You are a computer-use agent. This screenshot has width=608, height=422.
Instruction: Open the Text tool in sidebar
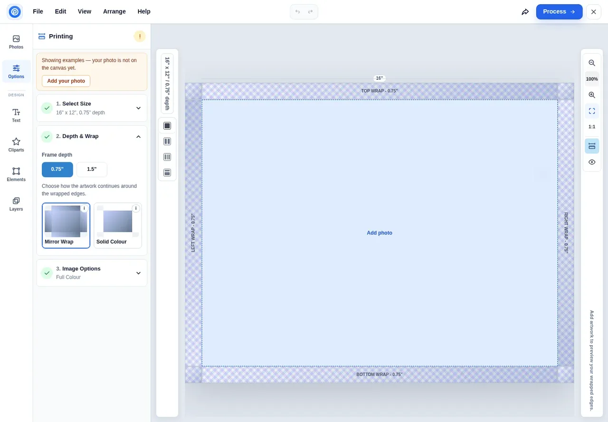coord(16,115)
